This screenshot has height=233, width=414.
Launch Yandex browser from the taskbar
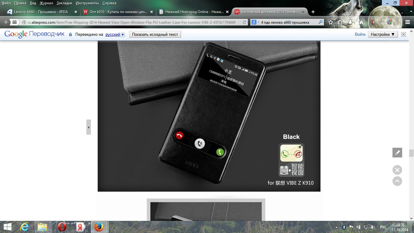(x=80, y=227)
